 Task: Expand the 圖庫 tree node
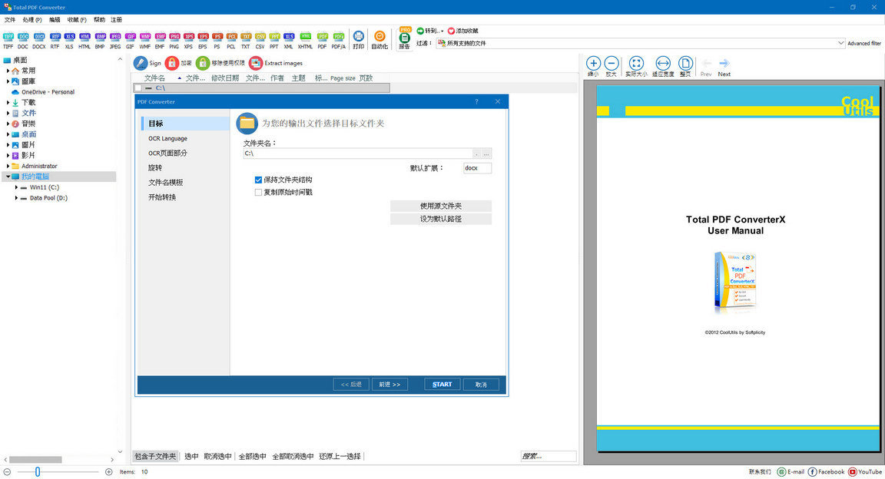(8, 82)
